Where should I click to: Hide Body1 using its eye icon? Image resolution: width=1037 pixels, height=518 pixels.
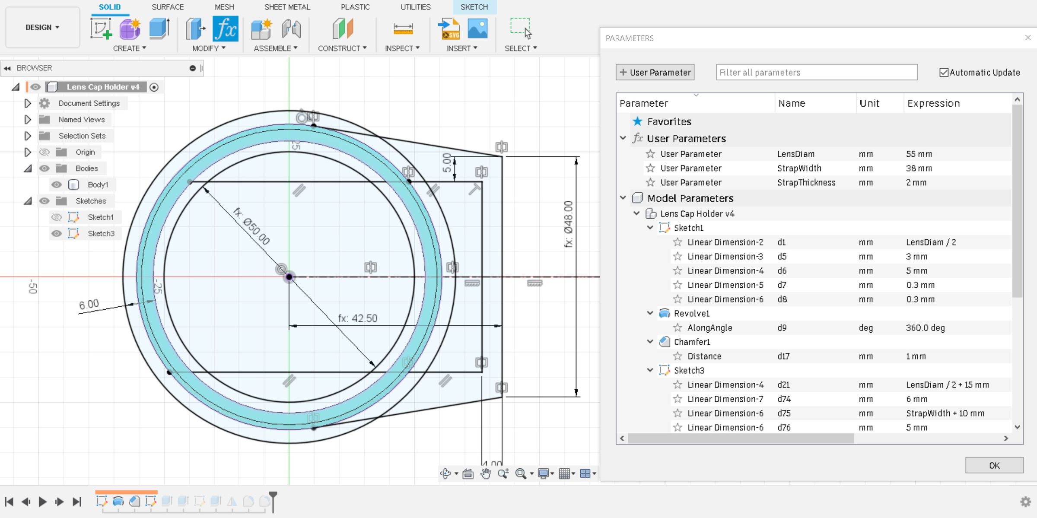[57, 184]
